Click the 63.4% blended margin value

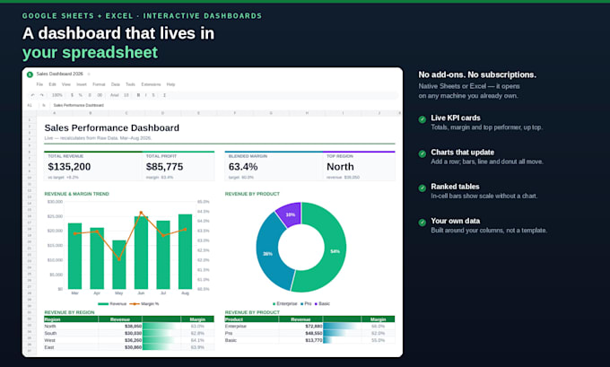coord(243,167)
